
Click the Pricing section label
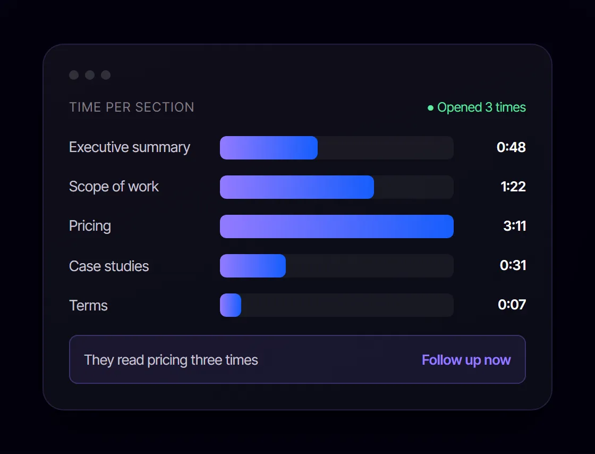coord(90,226)
